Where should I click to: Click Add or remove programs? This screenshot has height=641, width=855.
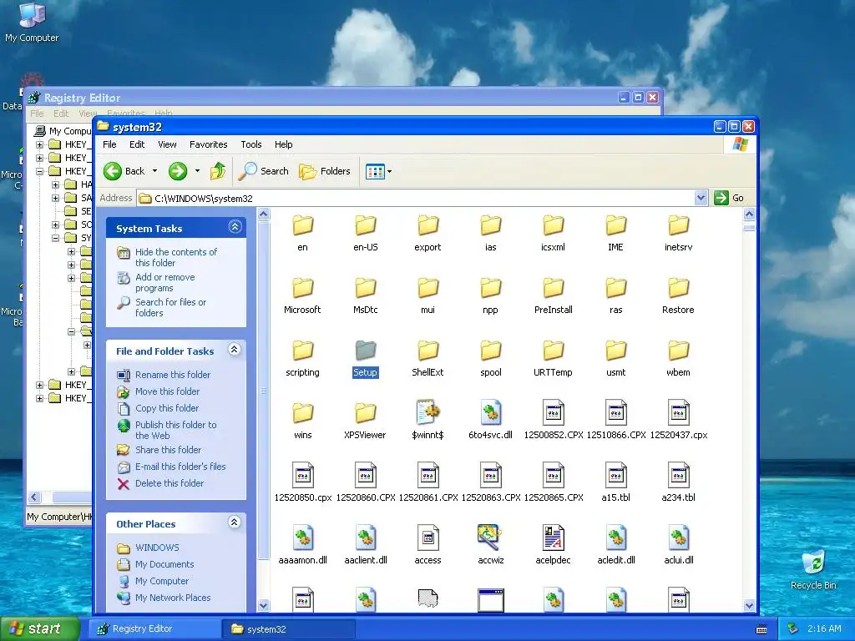click(x=164, y=282)
